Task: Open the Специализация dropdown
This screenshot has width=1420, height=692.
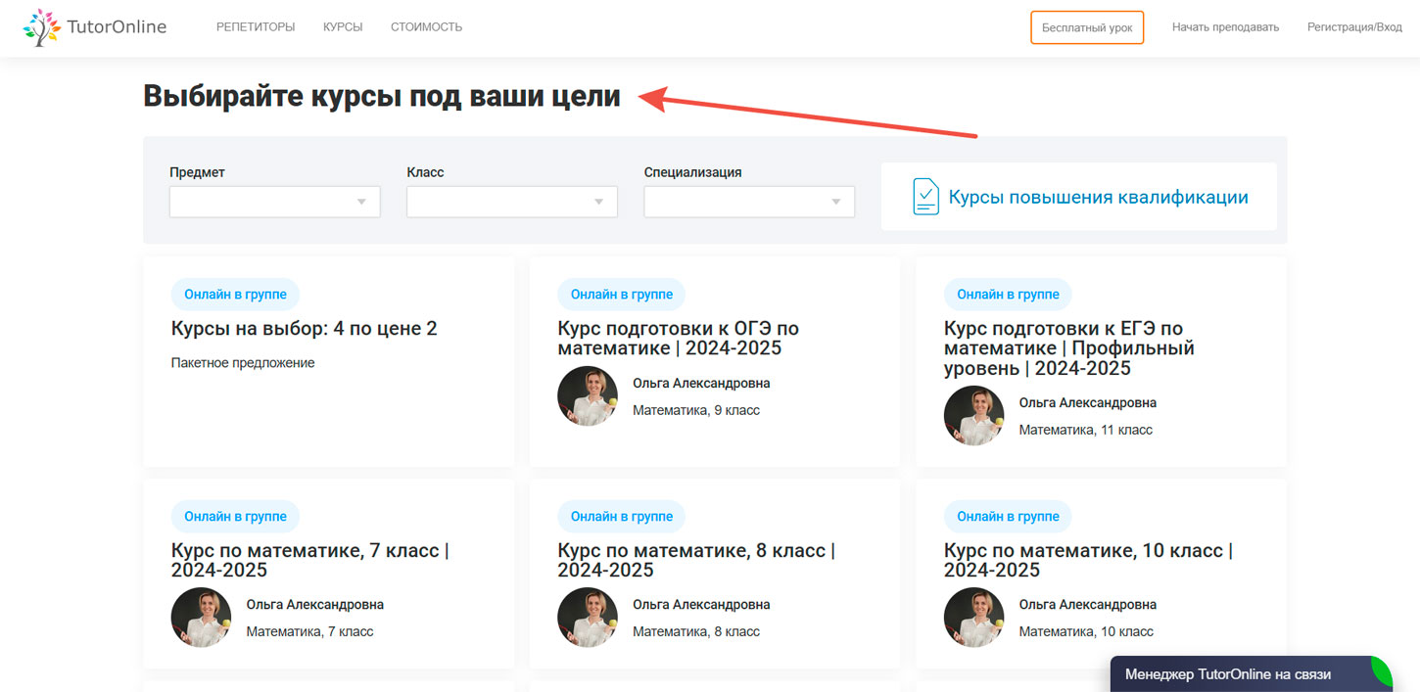Action: (749, 202)
